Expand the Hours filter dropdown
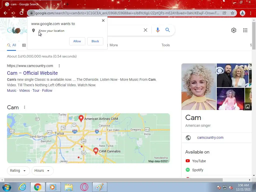The image size is (256, 192). [x=42, y=170]
